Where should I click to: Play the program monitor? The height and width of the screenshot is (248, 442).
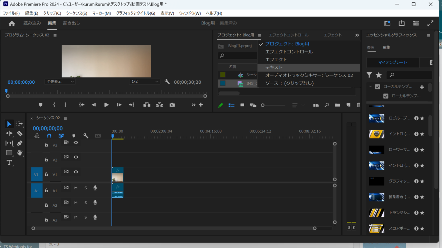pyautogui.click(x=106, y=105)
